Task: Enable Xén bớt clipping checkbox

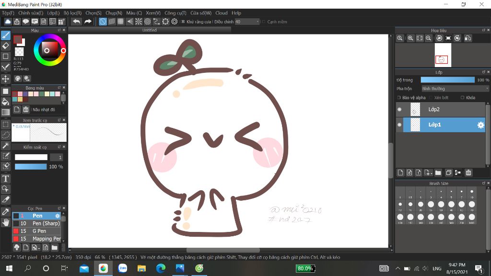Action: point(431,98)
